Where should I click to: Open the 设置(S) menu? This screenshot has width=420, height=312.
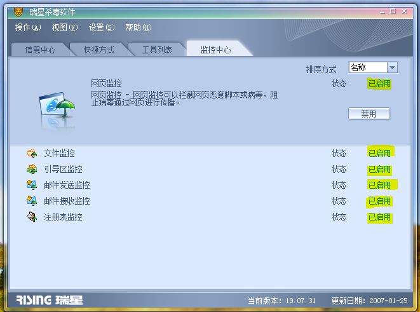[102, 27]
